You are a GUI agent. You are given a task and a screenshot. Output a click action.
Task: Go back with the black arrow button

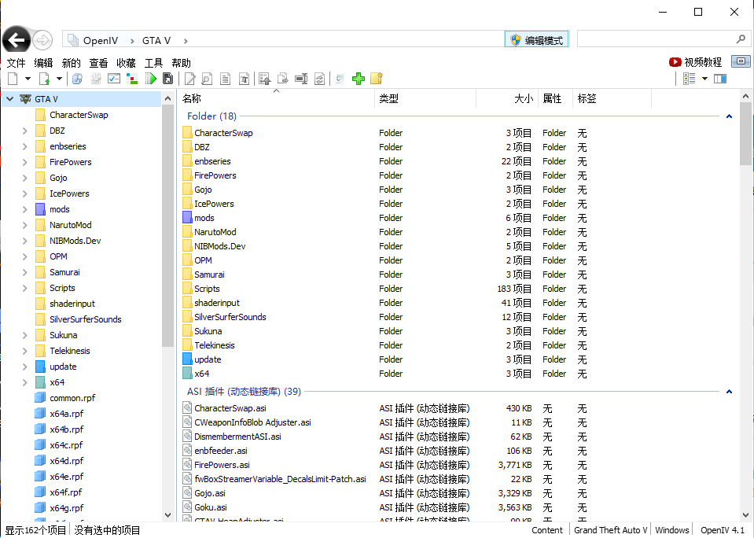pyautogui.click(x=17, y=40)
